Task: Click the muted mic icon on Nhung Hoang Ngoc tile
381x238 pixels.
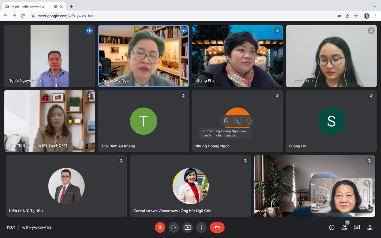Action: [x=277, y=96]
